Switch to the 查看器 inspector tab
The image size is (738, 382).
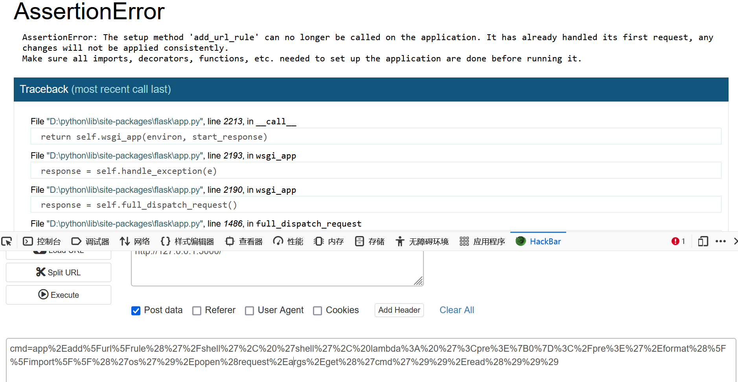[244, 241]
